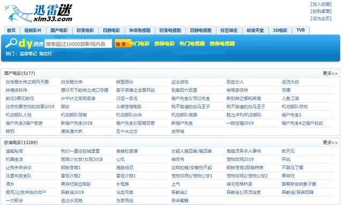Click the 欧美电影(13289) section heading
This screenshot has height=205, width=343.
(21, 142)
